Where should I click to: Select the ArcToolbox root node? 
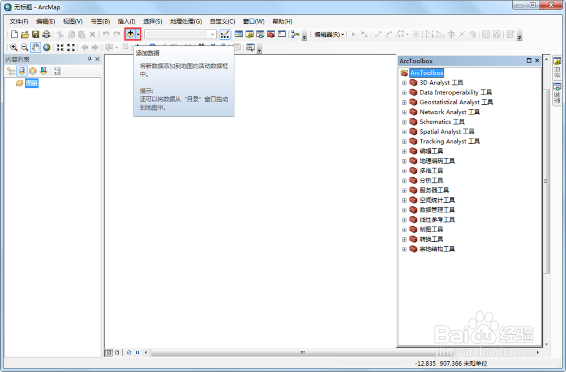click(427, 72)
